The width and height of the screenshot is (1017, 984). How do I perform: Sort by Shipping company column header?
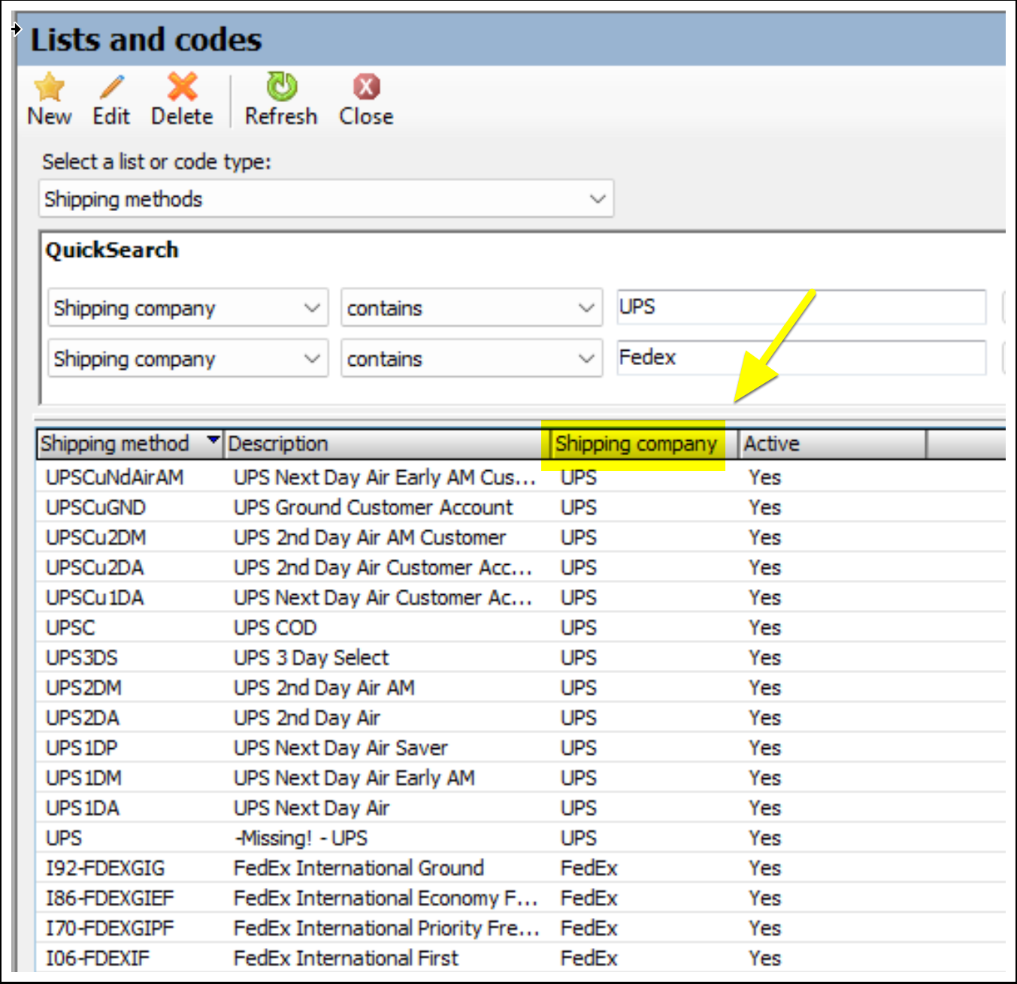643,444
